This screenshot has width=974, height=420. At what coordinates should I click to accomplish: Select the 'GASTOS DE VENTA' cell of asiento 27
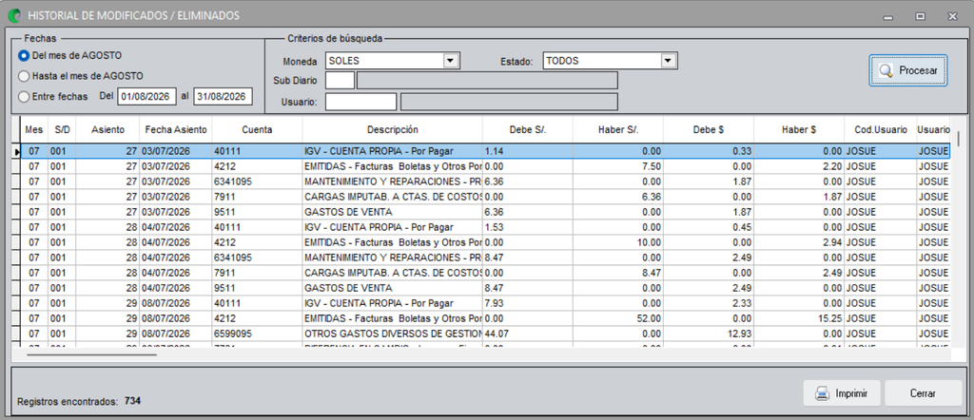pos(393,212)
